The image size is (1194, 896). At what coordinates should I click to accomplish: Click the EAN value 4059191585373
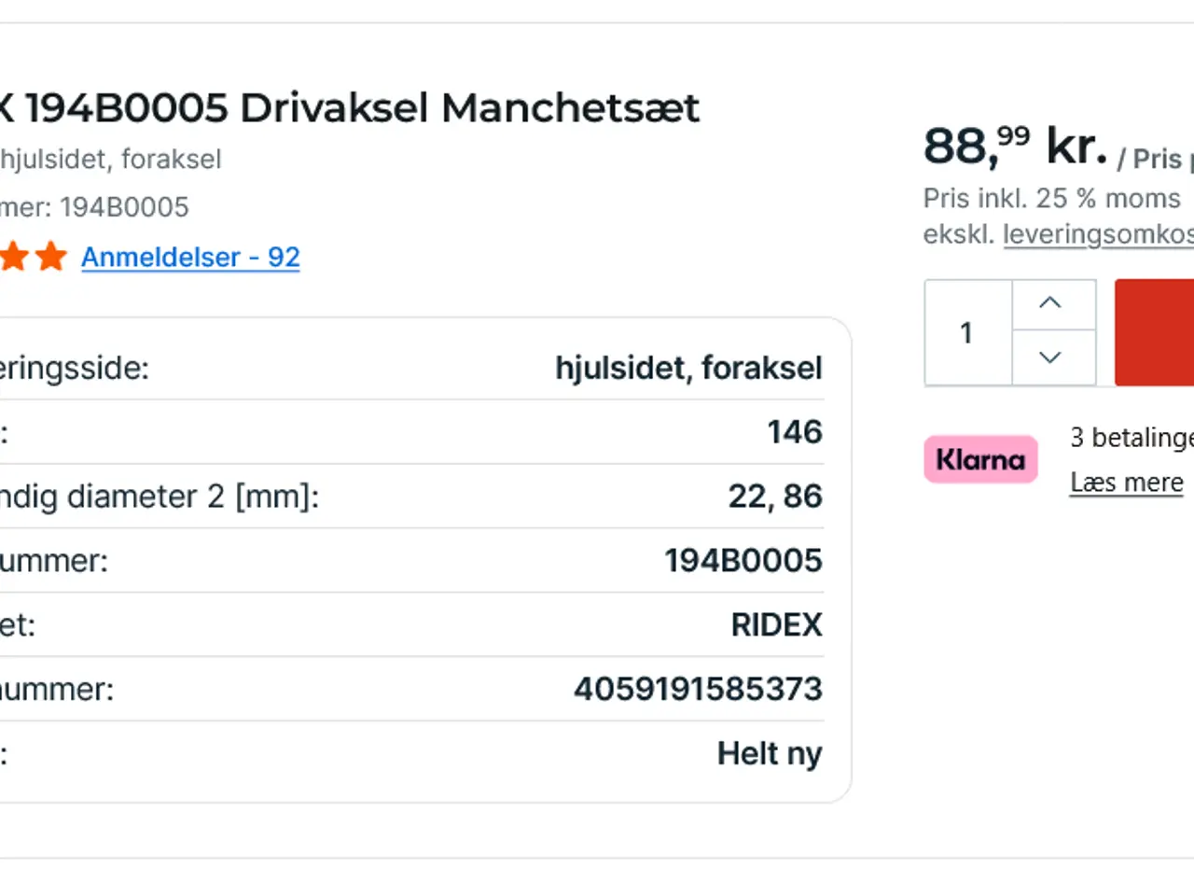point(698,689)
